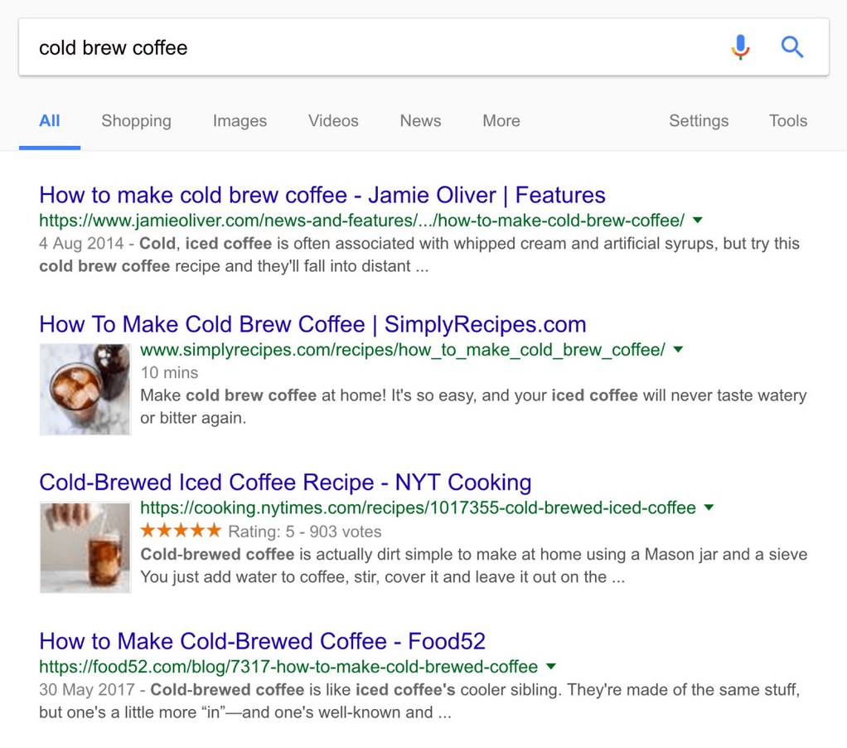Select the All tab

click(x=49, y=120)
